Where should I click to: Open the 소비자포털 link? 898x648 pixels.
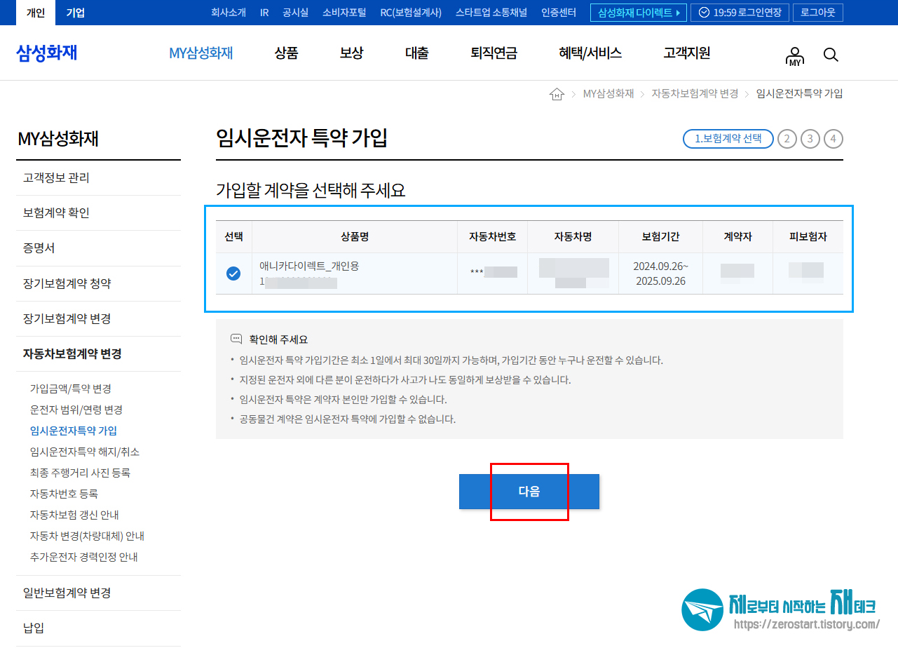click(344, 13)
